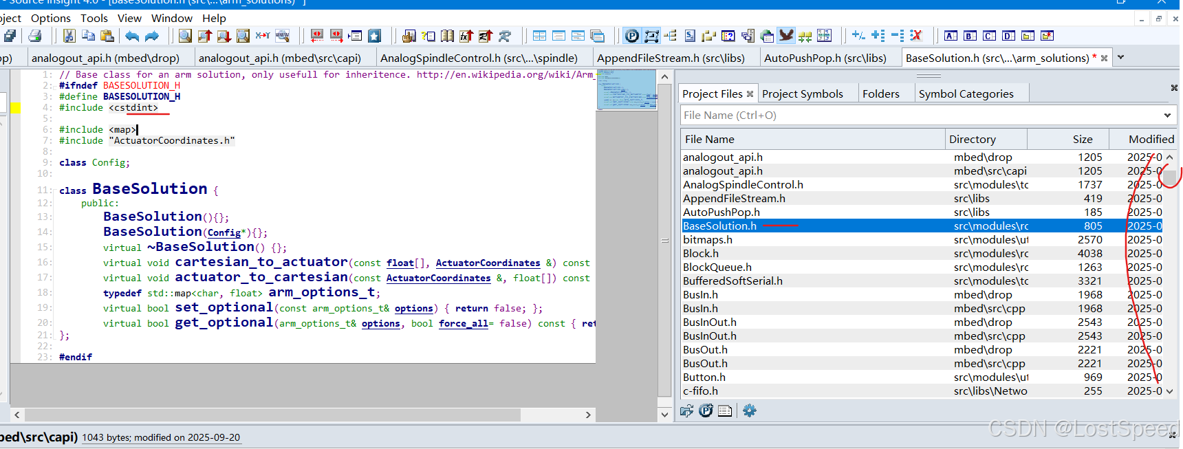Viewport: 1183px width, 449px height.
Task: Click the horizontal scrollbar right arrow
Action: pos(588,415)
